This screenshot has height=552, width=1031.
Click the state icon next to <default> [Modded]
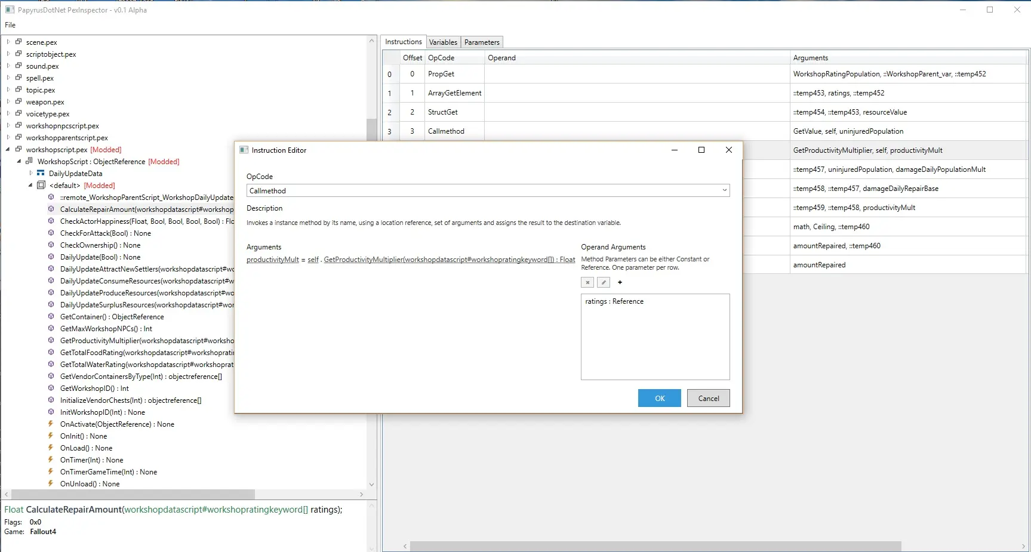41,185
